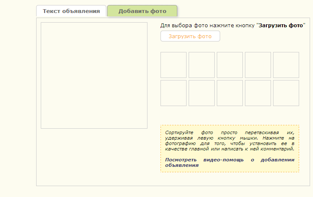Screen dimensions: 313x197
Task: Click the fourth photo slot in bottom row
Action: (x=258, y=93)
